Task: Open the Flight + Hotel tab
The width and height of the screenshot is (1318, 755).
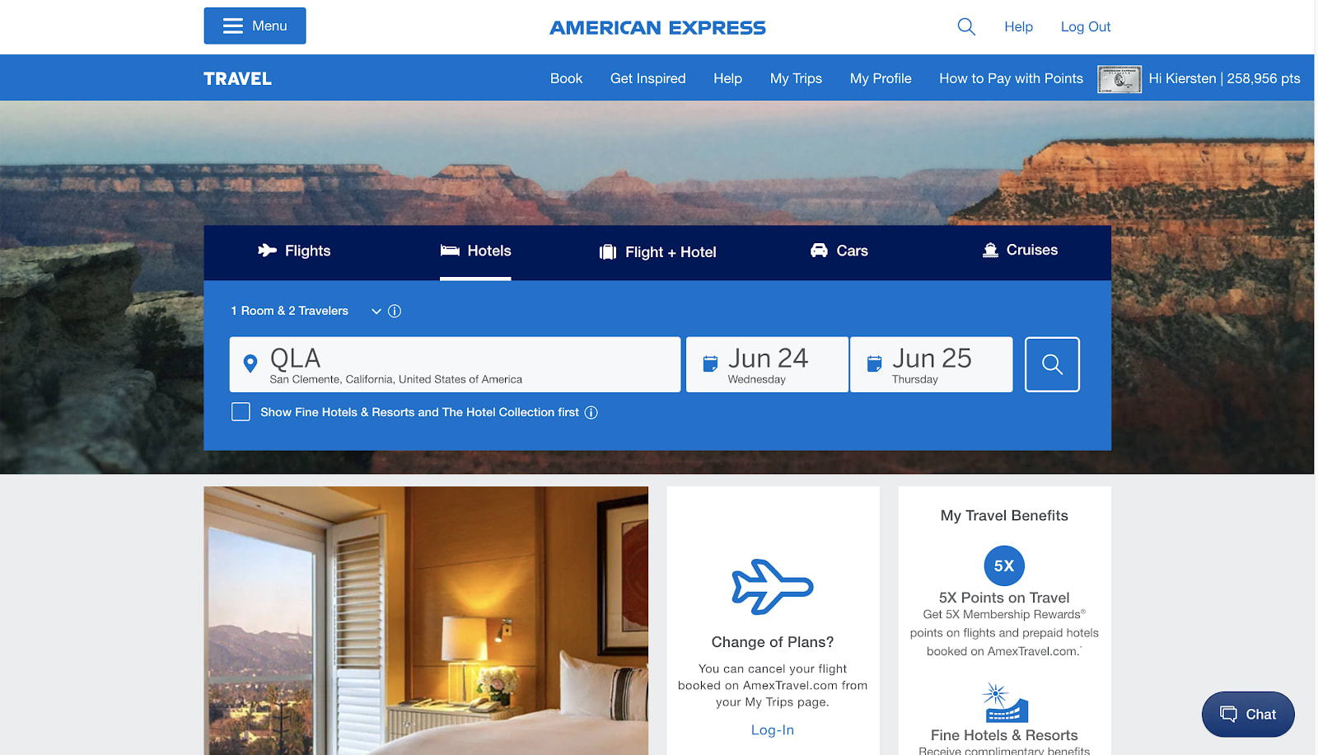Action: tap(657, 252)
